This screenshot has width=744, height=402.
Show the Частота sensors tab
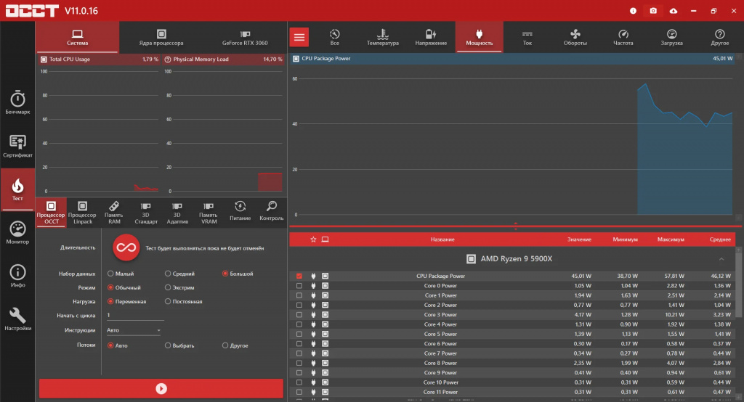pyautogui.click(x=623, y=37)
